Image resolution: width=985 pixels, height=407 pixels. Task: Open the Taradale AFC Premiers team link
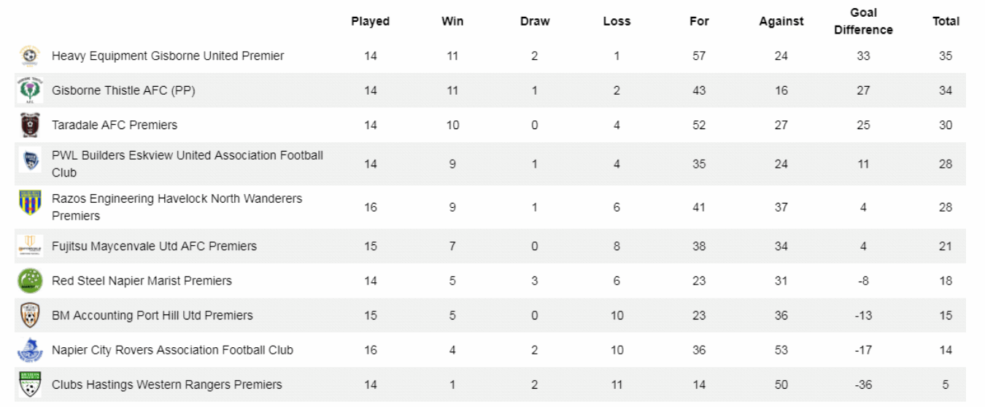point(115,125)
